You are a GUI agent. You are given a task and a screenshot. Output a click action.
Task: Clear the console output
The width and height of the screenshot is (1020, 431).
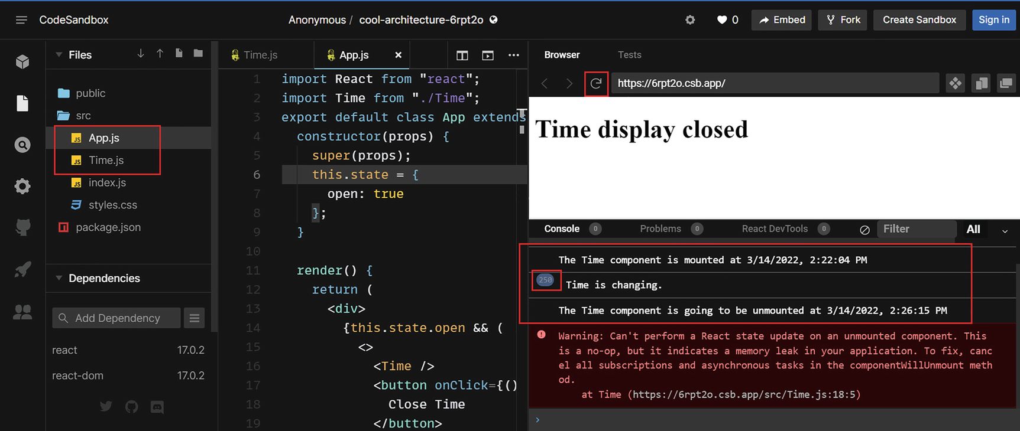point(864,230)
